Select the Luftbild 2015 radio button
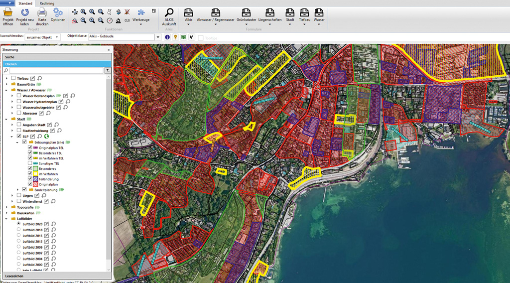Screen dimensions: 510x283 coord(19,236)
